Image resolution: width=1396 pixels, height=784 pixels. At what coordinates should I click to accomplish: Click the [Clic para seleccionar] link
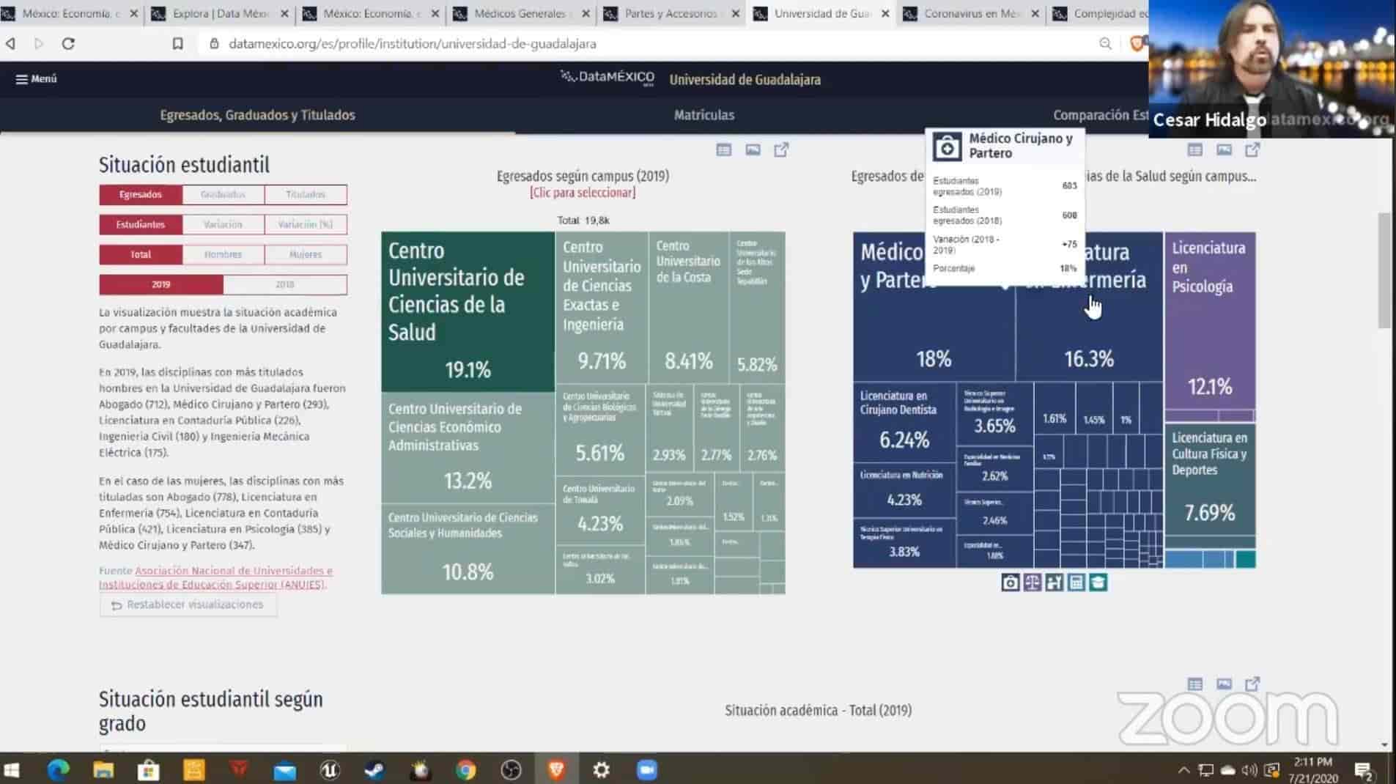(x=583, y=193)
